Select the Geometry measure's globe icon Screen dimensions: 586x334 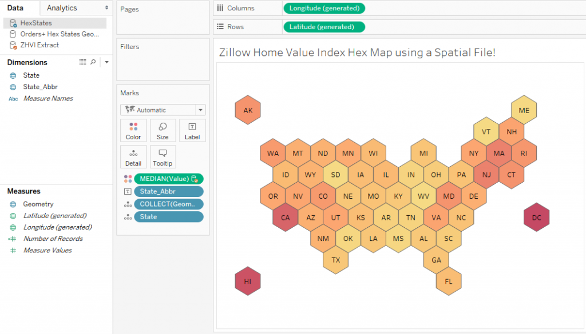tap(13, 204)
